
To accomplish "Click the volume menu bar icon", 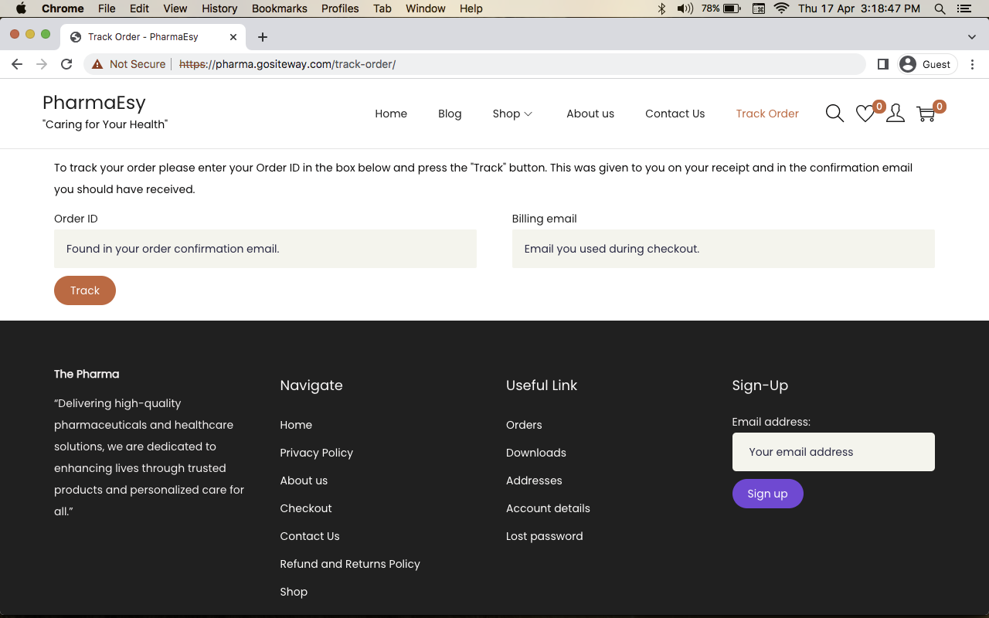I will [x=685, y=8].
